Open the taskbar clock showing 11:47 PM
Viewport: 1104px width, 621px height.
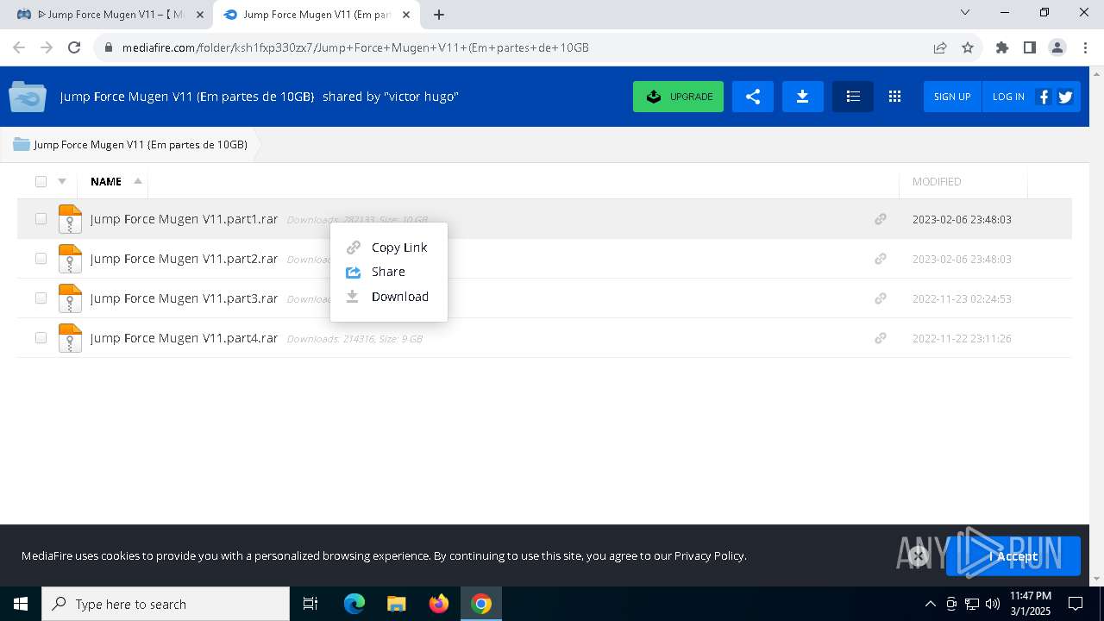pyautogui.click(x=1031, y=604)
